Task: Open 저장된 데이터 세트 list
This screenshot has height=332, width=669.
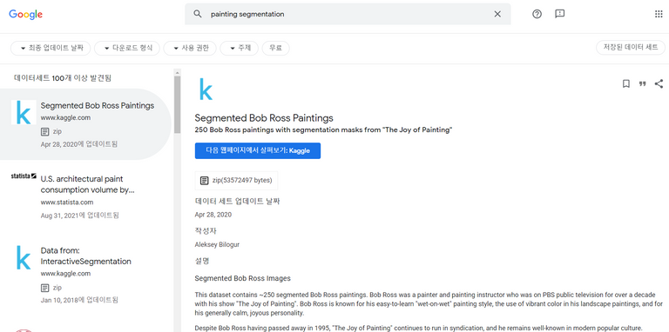Action: (631, 48)
